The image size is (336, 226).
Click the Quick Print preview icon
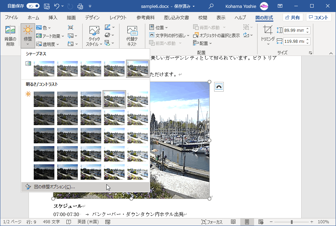pos(80,6)
